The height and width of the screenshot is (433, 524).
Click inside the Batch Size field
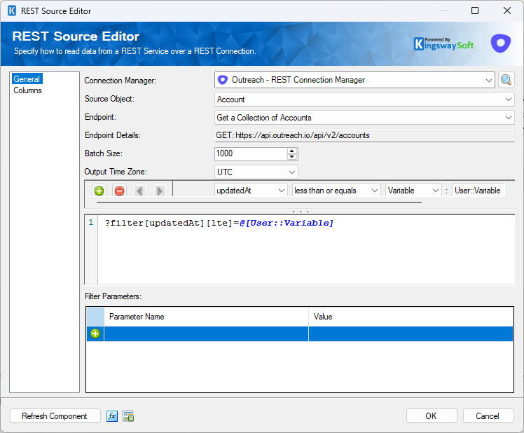click(x=251, y=154)
